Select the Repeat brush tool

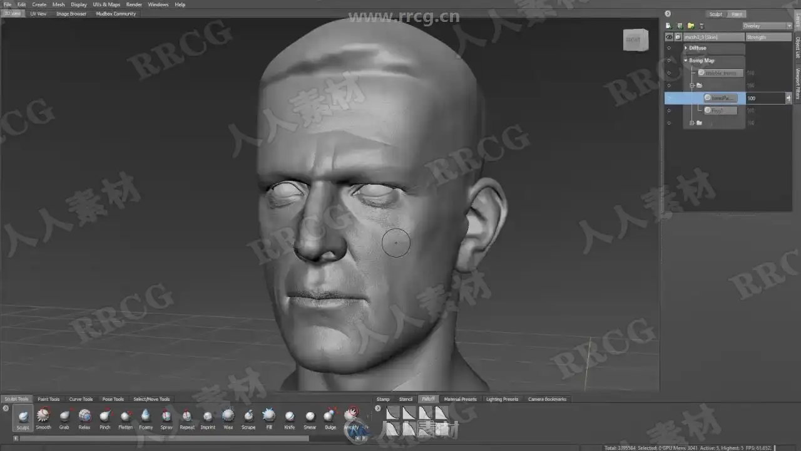(187, 418)
